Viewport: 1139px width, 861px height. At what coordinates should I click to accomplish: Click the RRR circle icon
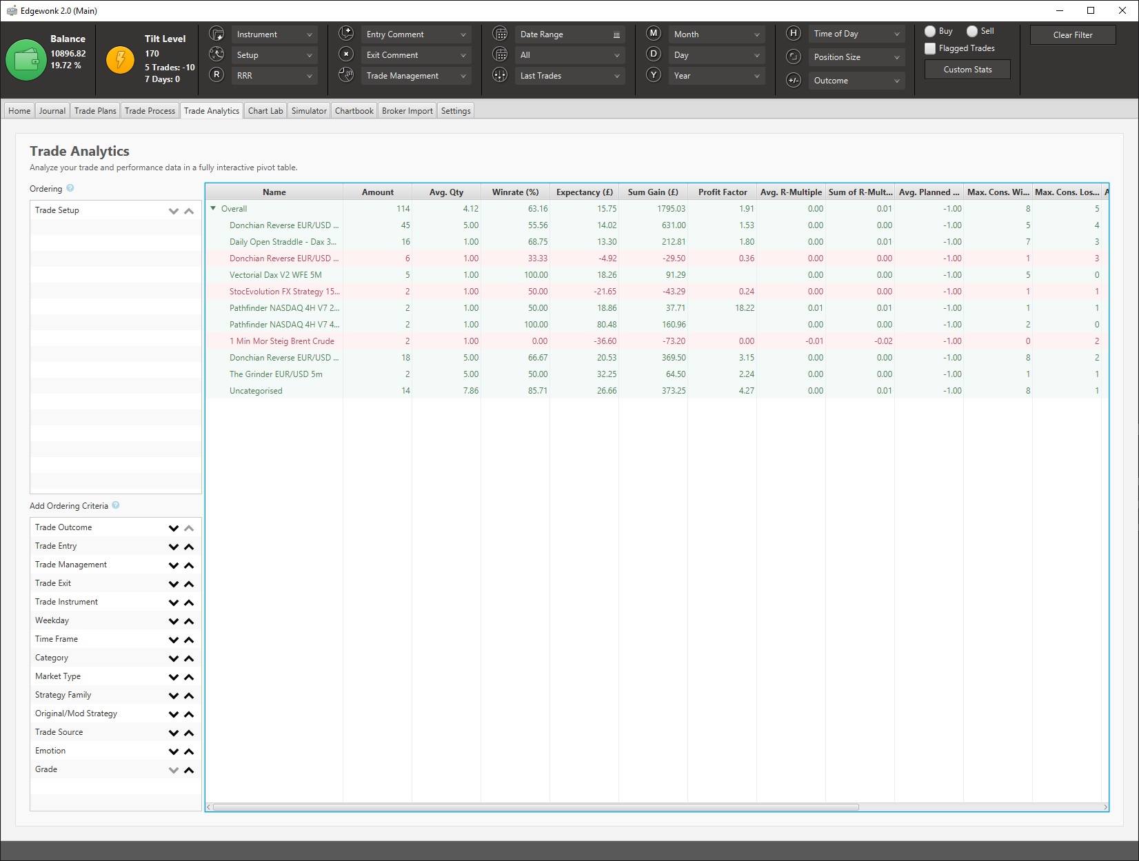coord(216,75)
